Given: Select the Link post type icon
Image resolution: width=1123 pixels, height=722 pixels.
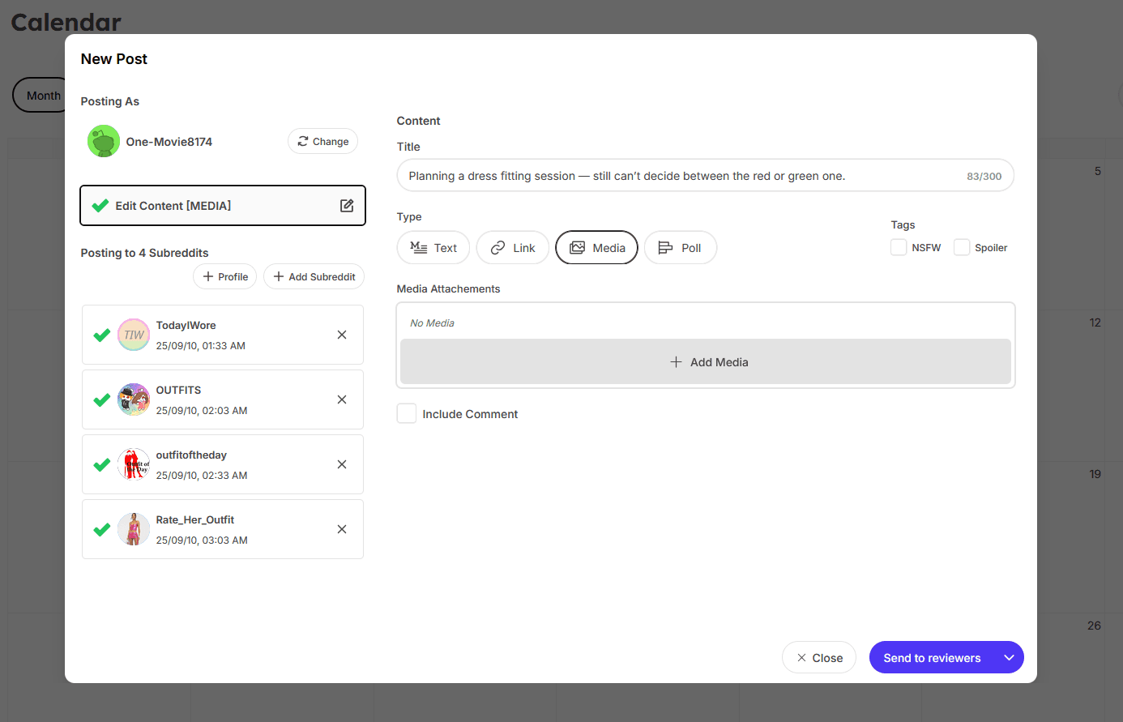Looking at the screenshot, I should (497, 247).
